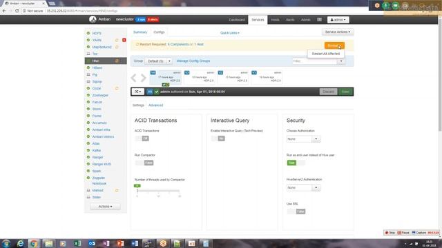Select Restart All Affected menu item
442x248 pixels.
click(325, 54)
